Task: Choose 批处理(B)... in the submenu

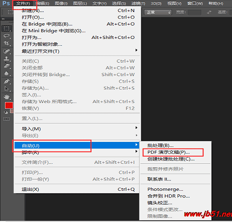Action: [x=175, y=145]
